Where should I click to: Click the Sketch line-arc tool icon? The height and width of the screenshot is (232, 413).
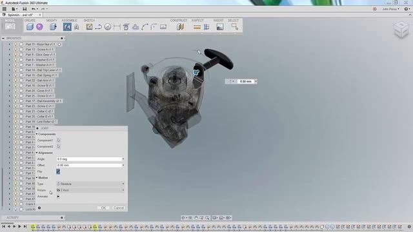[99, 26]
